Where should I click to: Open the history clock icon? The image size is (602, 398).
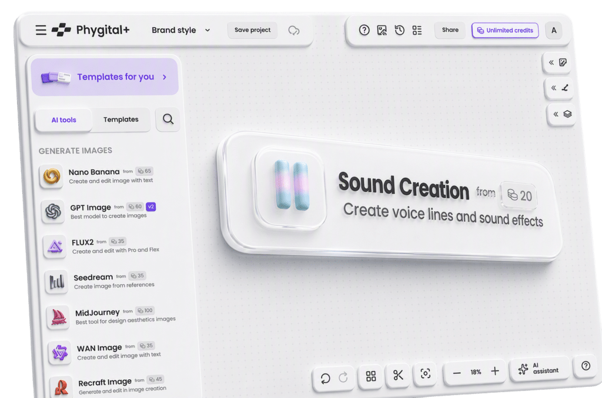tap(400, 31)
